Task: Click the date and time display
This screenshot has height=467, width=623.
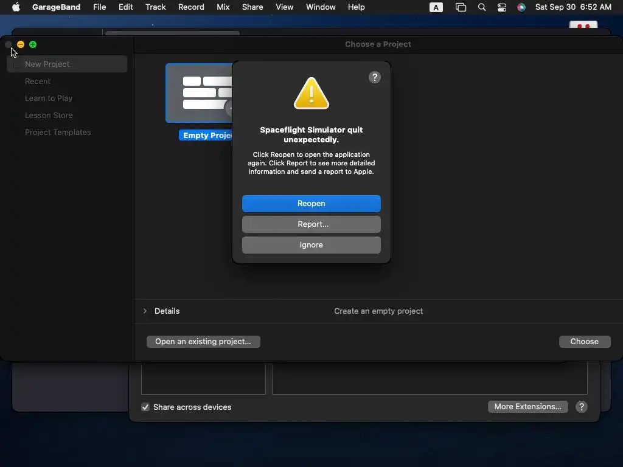Action: click(x=573, y=7)
